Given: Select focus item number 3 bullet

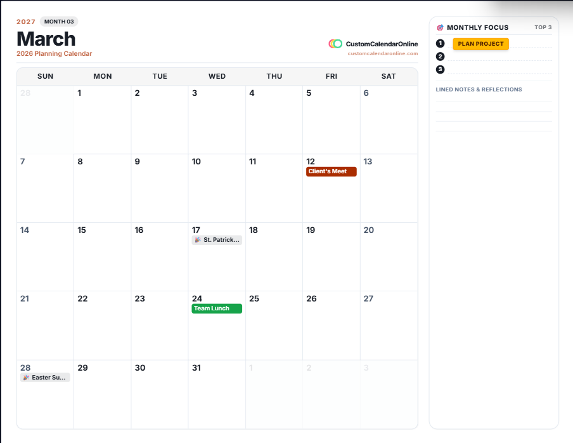Looking at the screenshot, I should [440, 69].
